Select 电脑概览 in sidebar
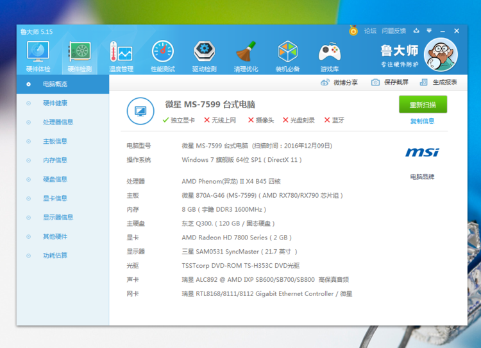Viewport: 481px width, 348px height. coord(63,84)
